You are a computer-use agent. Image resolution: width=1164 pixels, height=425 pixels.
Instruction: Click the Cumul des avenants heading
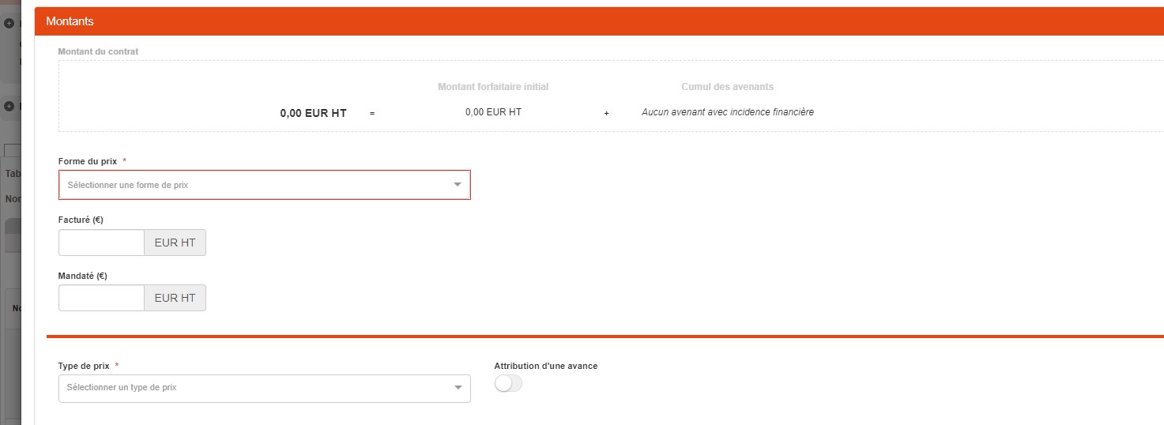point(727,87)
